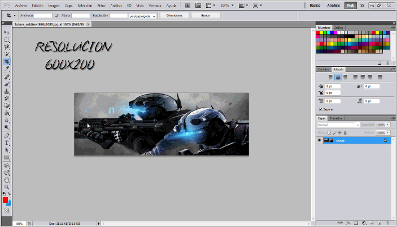Select the Hand tool
The height and width of the screenshot is (227, 397).
click(7, 180)
